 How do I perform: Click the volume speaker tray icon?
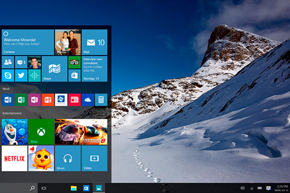pos(242,188)
